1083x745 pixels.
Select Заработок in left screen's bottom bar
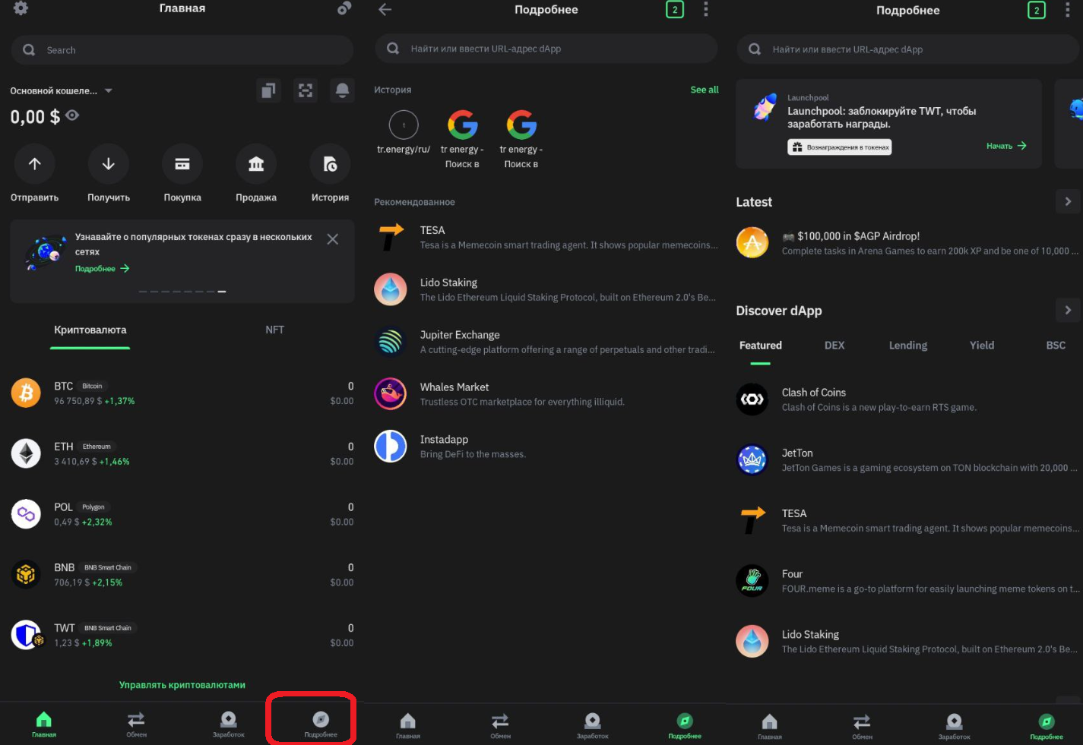(x=229, y=724)
